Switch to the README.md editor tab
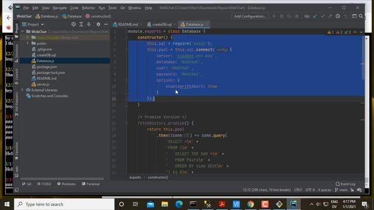 click(x=127, y=24)
